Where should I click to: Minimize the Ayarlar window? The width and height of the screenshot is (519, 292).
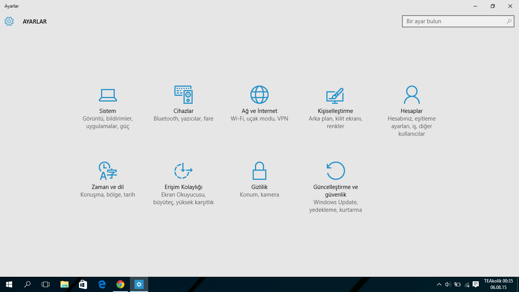(475, 6)
